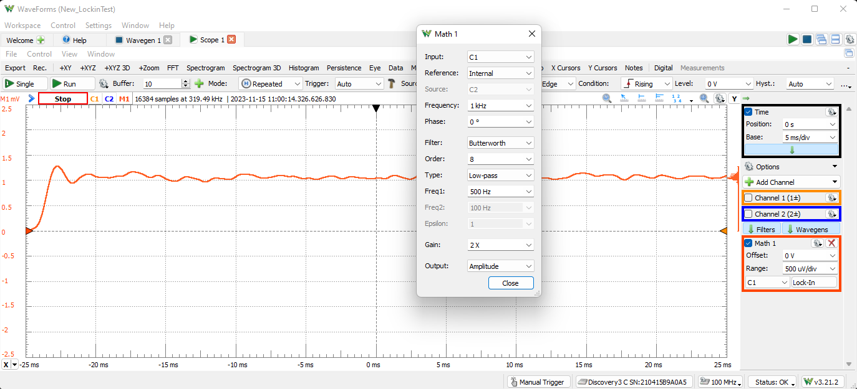
Task: Open the plot display settings gear icon
Action: pyautogui.click(x=720, y=98)
